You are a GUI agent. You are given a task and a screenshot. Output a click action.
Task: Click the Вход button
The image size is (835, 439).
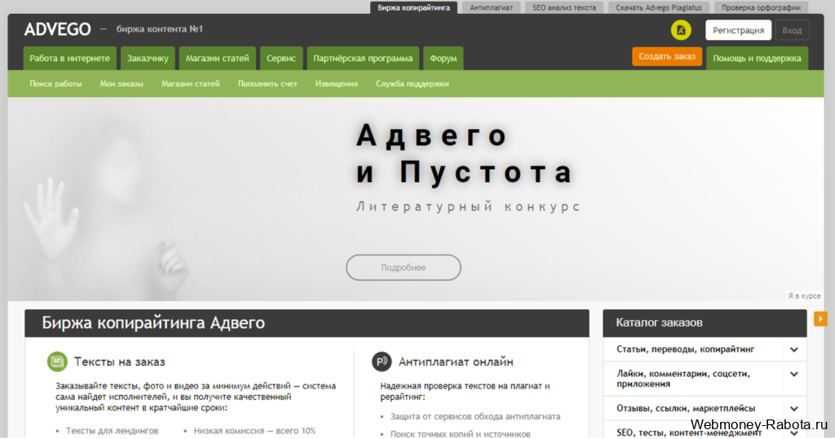click(x=792, y=30)
